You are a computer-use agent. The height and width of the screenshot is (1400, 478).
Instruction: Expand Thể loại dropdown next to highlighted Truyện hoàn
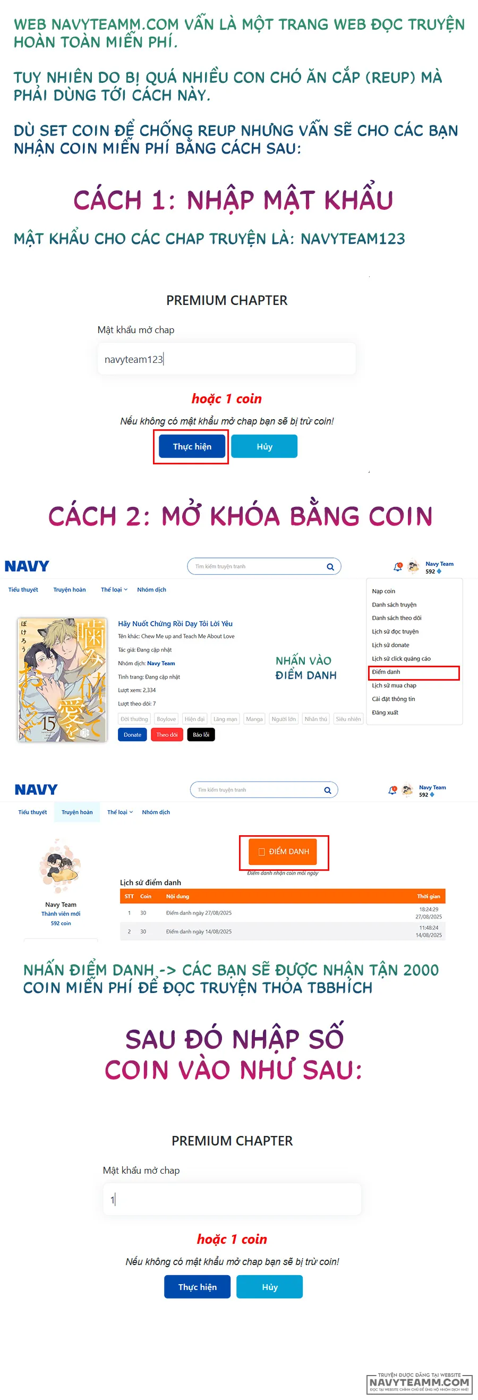pyautogui.click(x=120, y=812)
